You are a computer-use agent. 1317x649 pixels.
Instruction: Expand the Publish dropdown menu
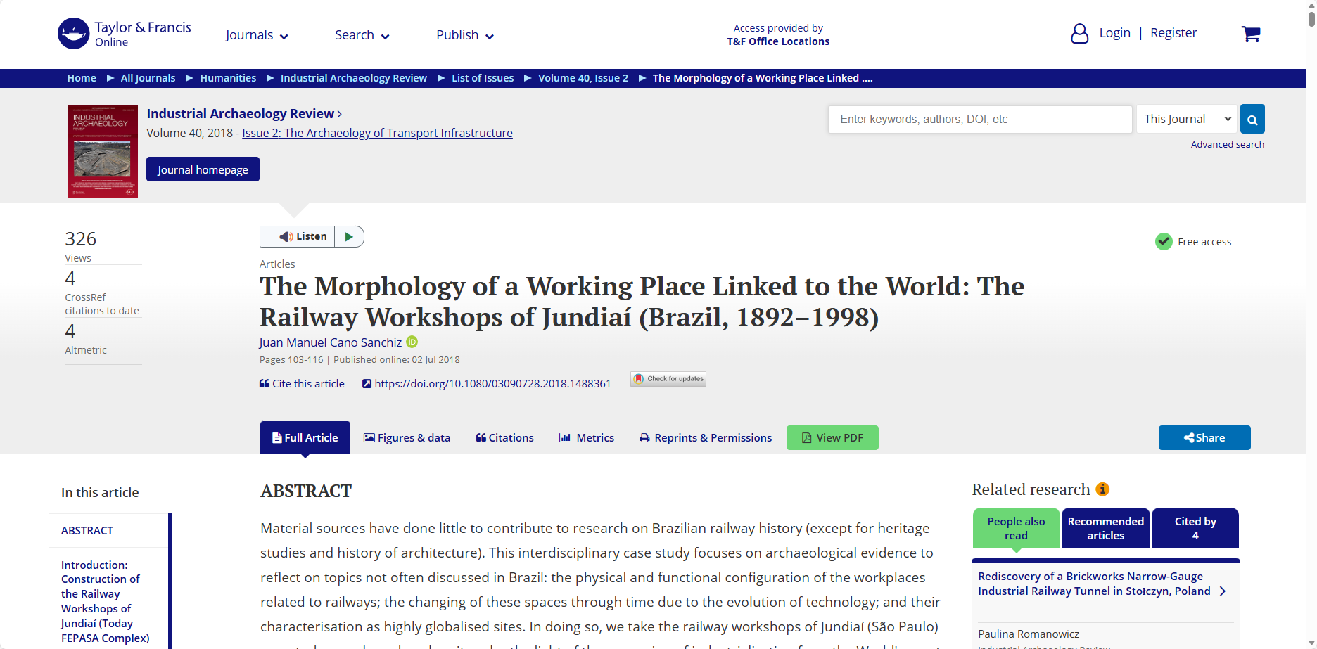coord(464,35)
